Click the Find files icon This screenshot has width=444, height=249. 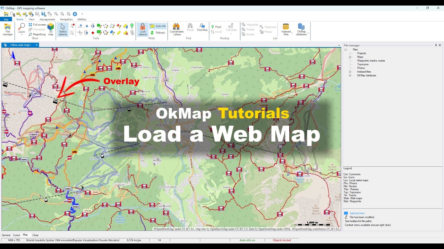tap(202, 27)
